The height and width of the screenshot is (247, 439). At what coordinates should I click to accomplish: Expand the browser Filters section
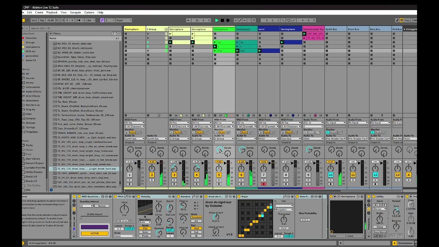pos(51,34)
